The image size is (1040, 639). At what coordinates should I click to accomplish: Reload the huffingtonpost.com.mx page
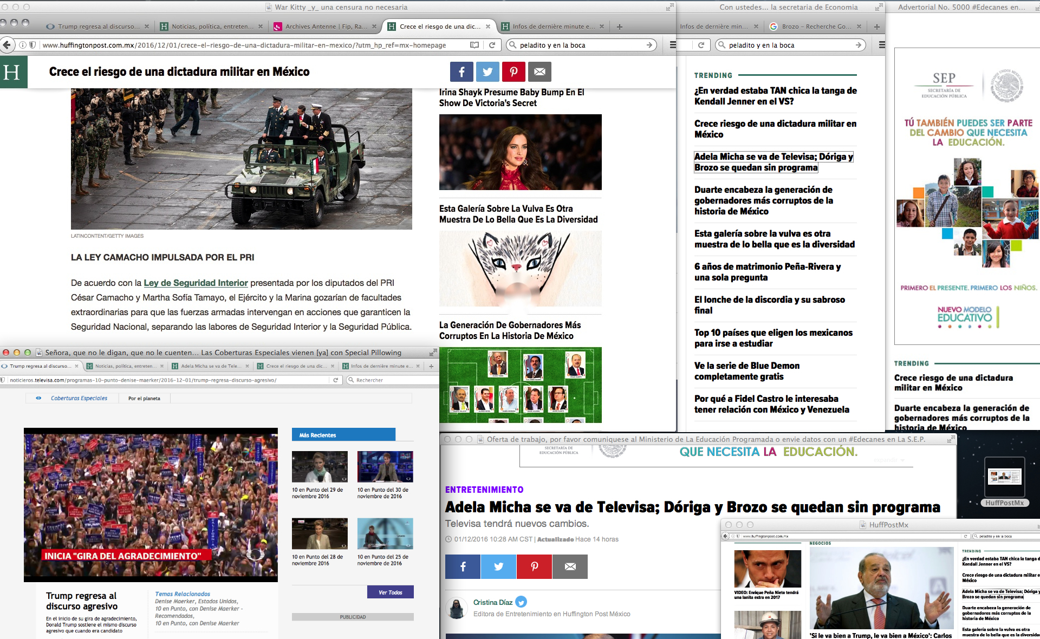[x=492, y=45]
